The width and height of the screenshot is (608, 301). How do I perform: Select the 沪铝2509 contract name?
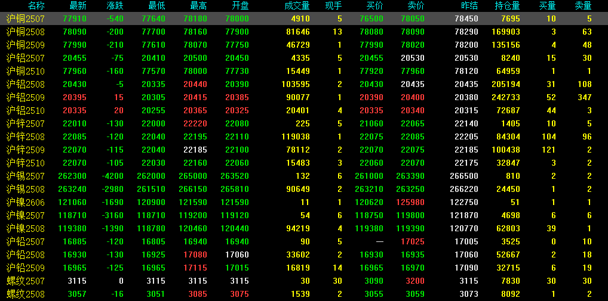pos(26,98)
